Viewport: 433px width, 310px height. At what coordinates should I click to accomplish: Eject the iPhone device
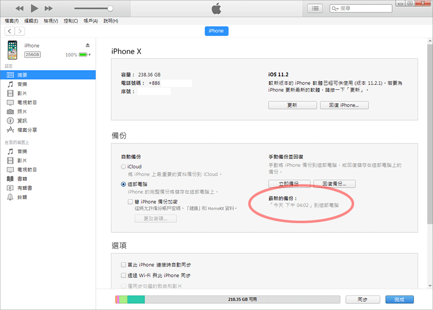[x=88, y=45]
